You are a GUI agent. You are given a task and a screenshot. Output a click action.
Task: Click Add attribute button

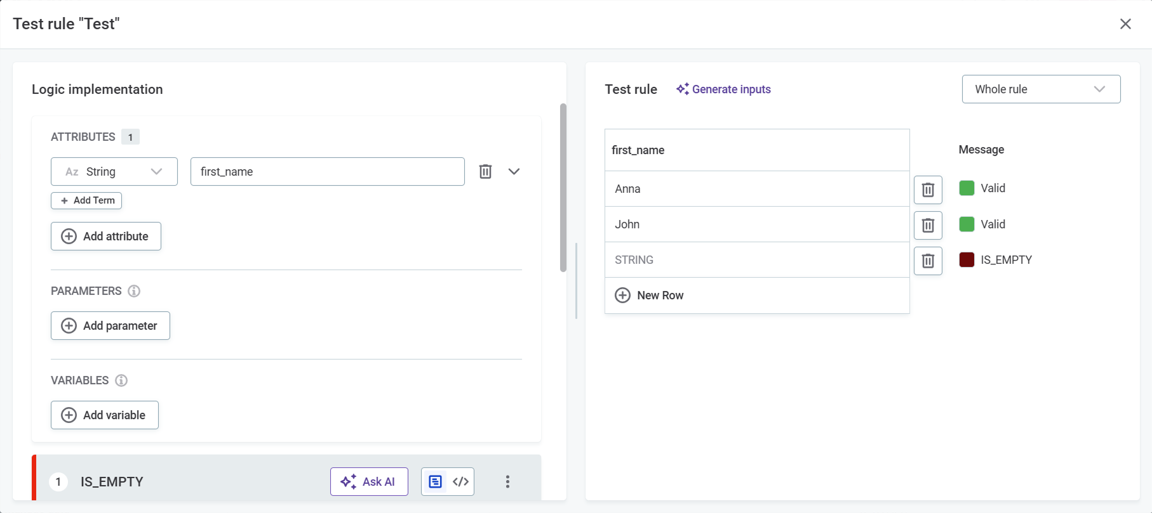pos(106,237)
